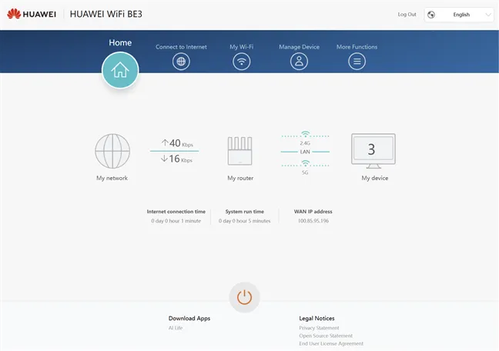The image size is (499, 351).
Task: Click the My router label
Action: point(240,179)
